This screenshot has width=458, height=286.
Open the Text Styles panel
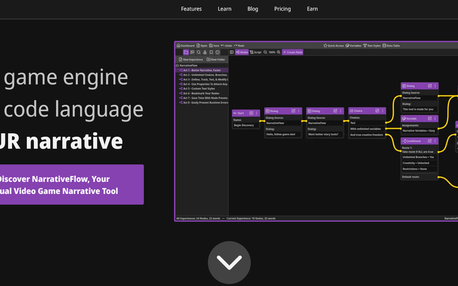pos(372,46)
